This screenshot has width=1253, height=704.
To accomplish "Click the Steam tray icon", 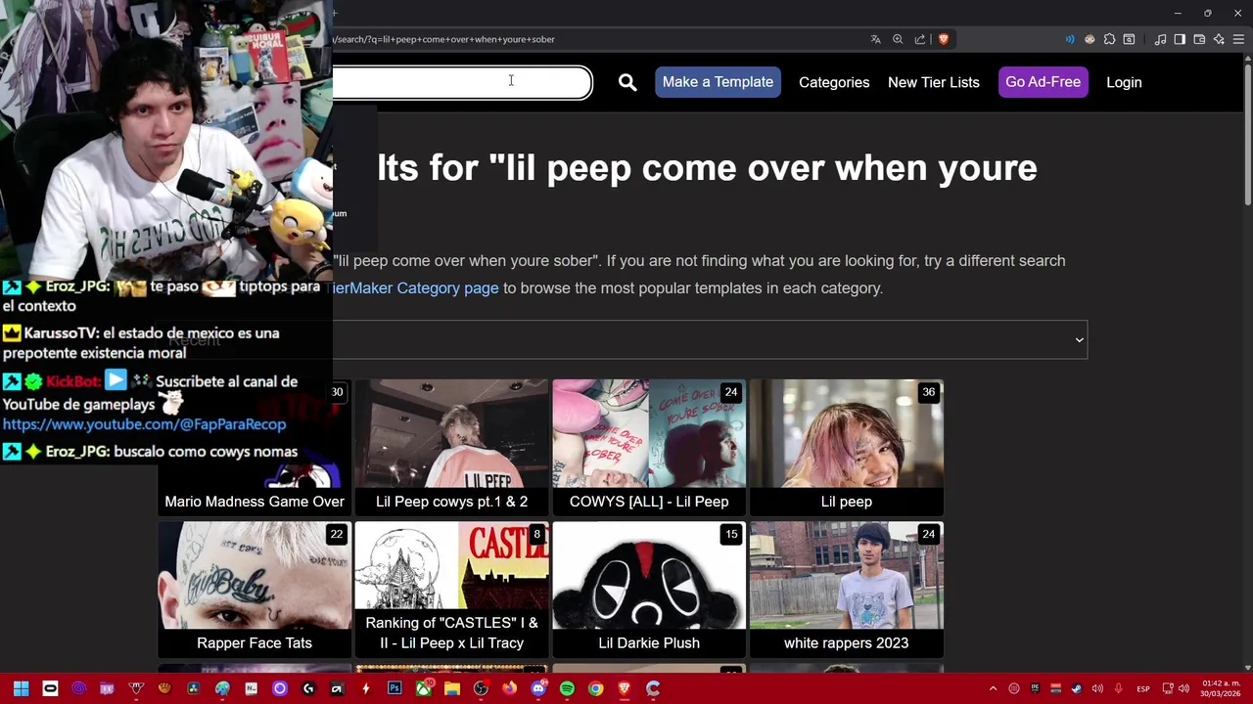I will [1077, 688].
